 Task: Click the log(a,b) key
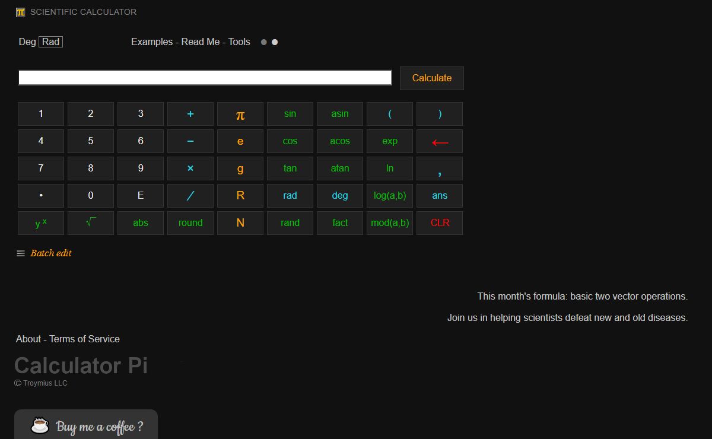pos(390,196)
